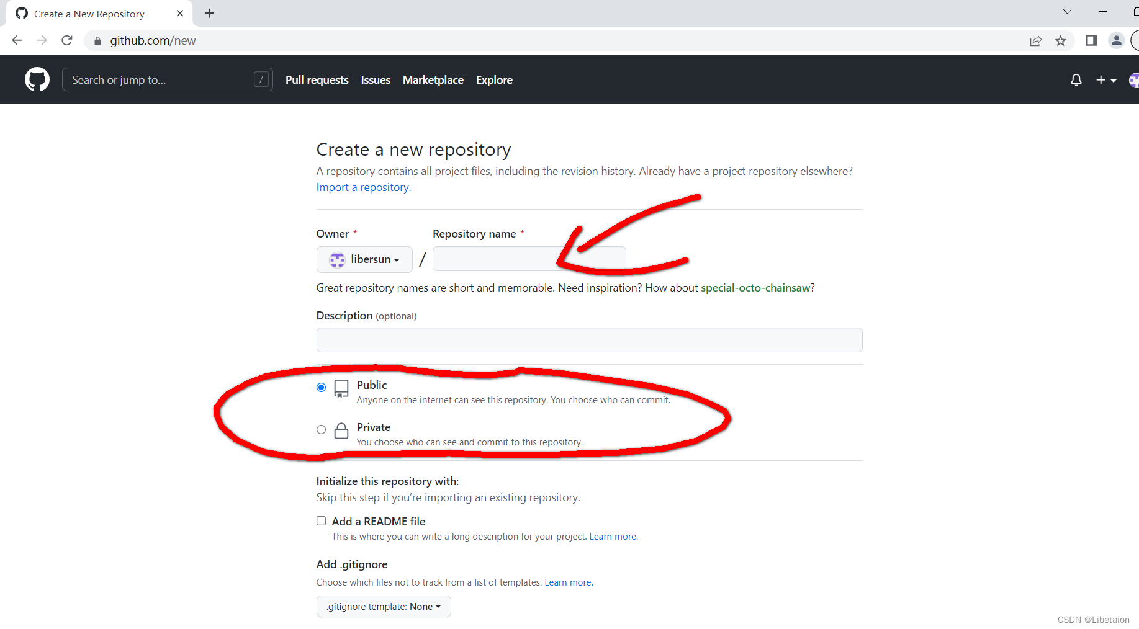Select the Private radio button
1139x629 pixels.
(x=321, y=429)
